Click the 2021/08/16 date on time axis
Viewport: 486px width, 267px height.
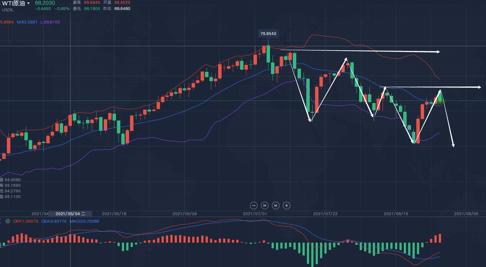pos(396,214)
